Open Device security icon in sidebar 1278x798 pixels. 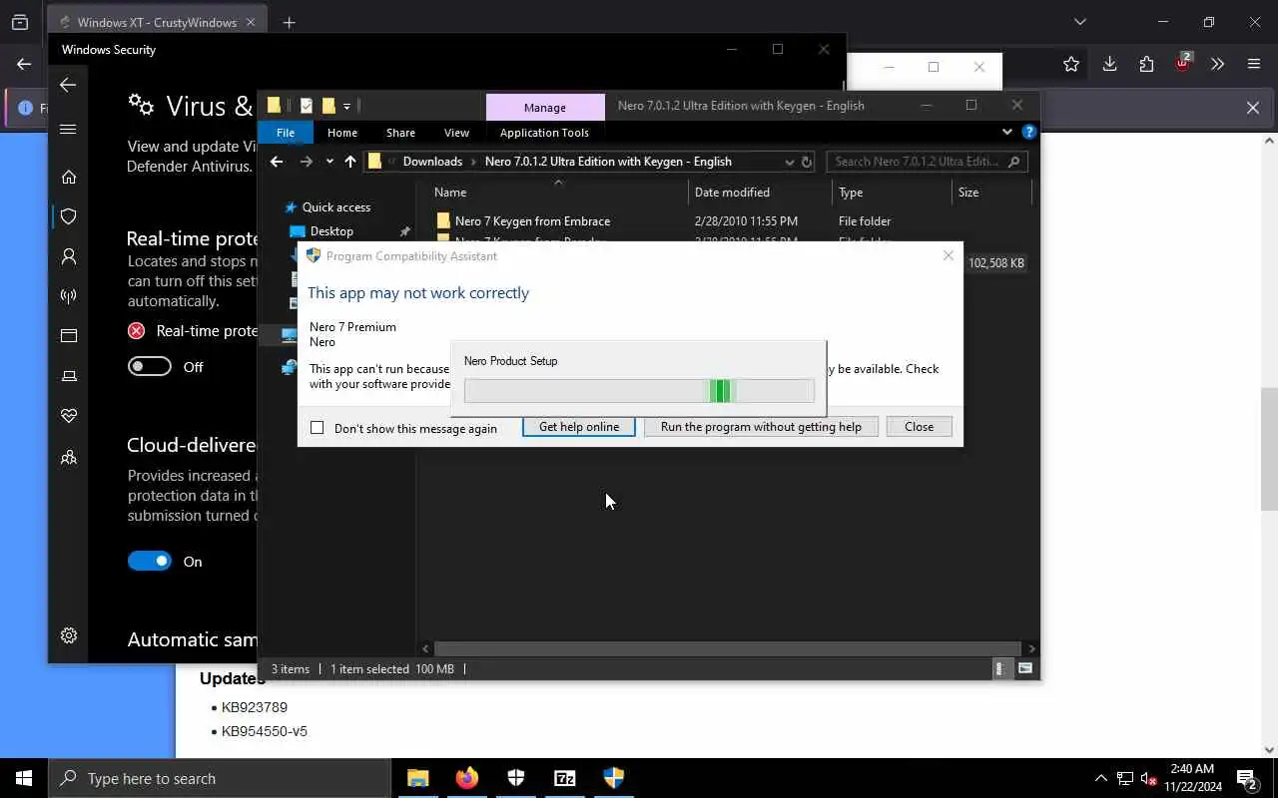click(69, 376)
